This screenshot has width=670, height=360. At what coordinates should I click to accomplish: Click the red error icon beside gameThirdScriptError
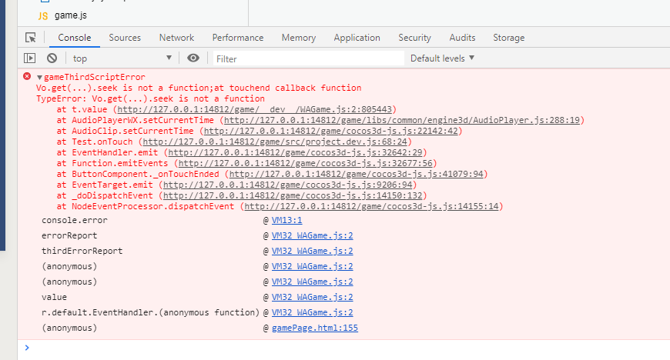[27, 77]
